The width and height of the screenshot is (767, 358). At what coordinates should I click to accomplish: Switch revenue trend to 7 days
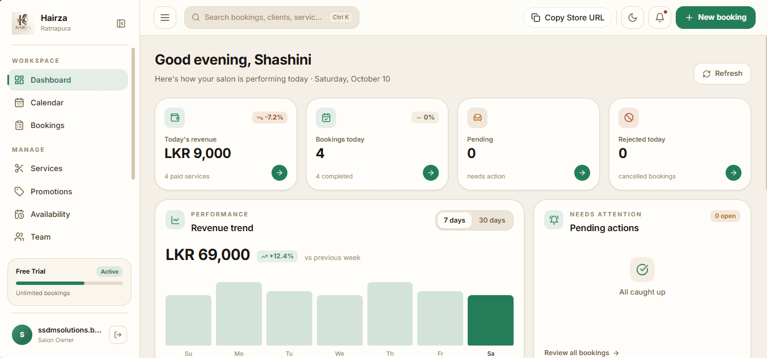point(454,220)
